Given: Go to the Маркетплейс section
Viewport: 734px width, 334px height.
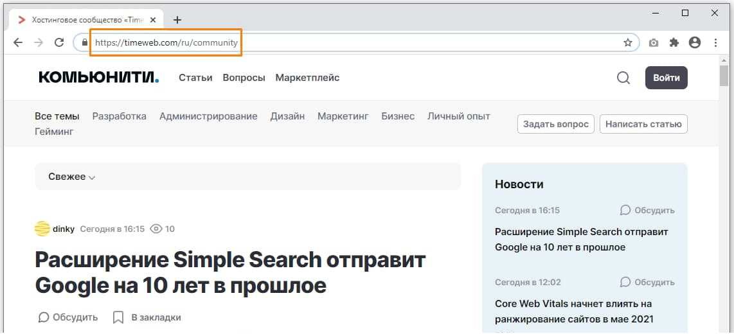Looking at the screenshot, I should tap(307, 78).
